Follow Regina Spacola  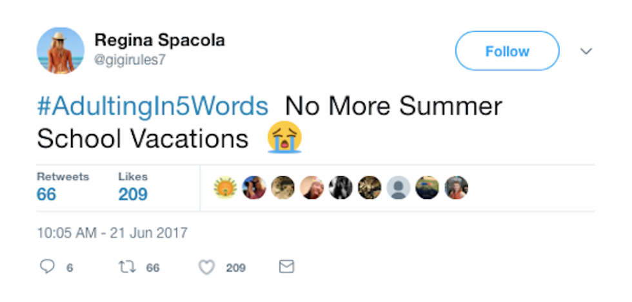tap(507, 51)
